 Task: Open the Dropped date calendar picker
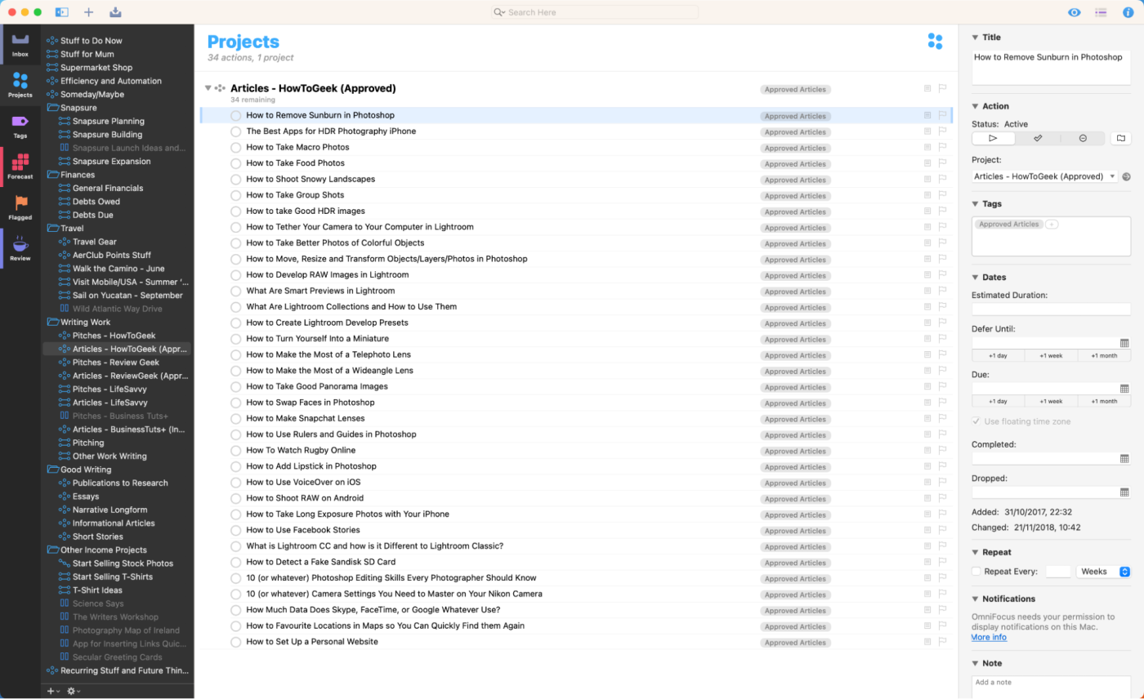pos(1124,492)
